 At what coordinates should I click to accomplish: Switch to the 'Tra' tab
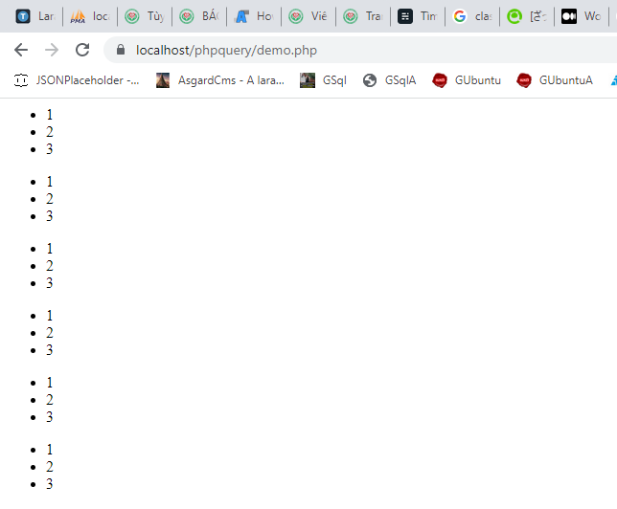(363, 16)
